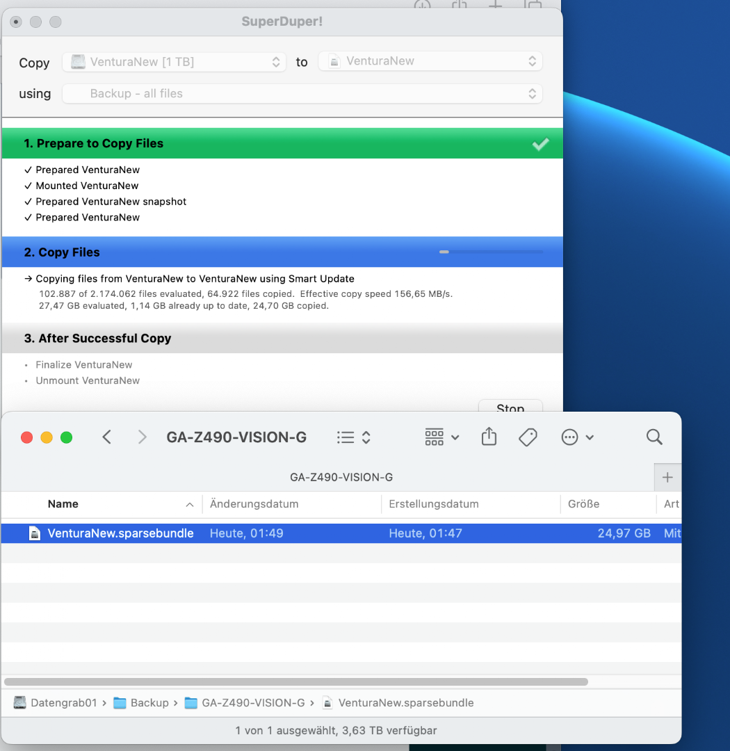Open Finder action menu (ellipsis)

pyautogui.click(x=577, y=437)
